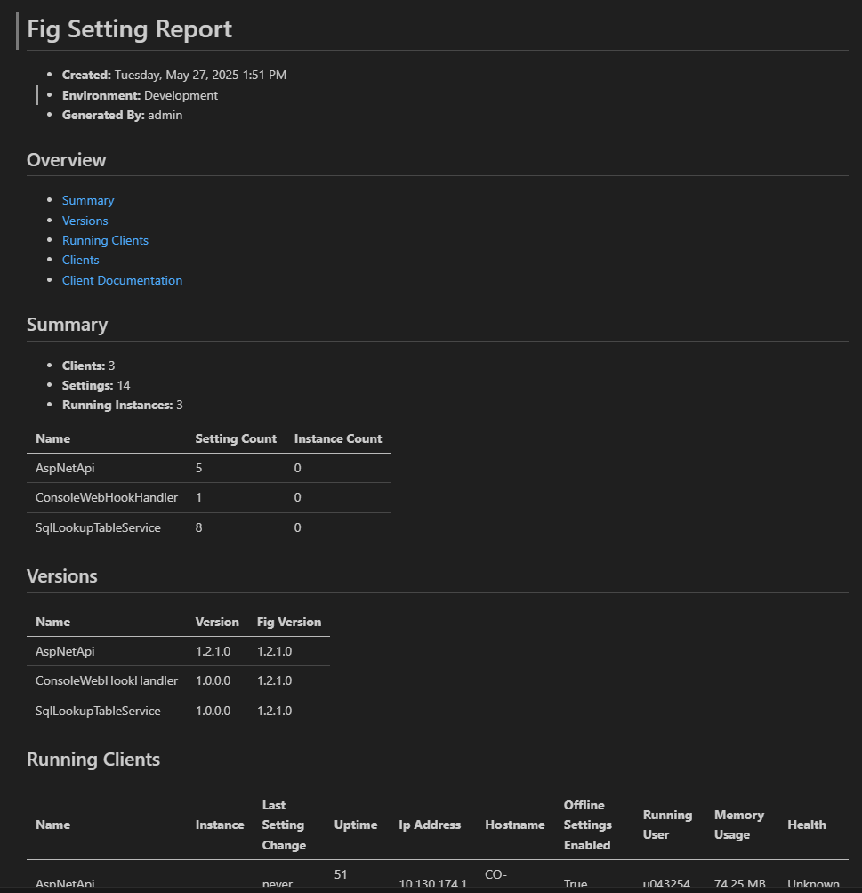
Task: Click the Environment: Development line
Action: (x=140, y=95)
